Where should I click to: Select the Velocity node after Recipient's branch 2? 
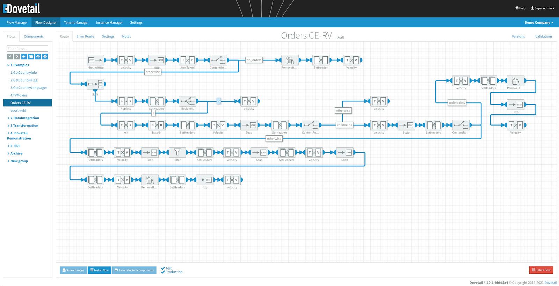coord(249,101)
